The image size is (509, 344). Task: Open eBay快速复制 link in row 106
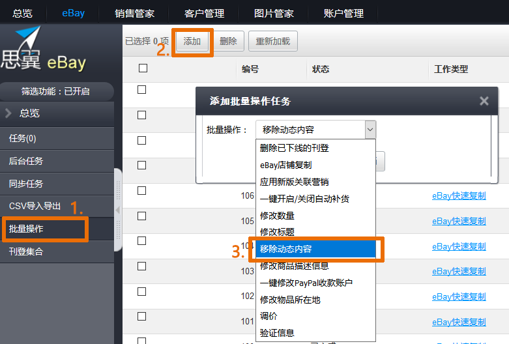pos(459,195)
